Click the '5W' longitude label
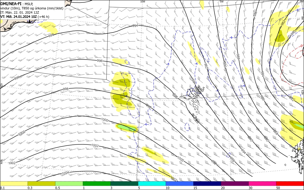The height and width of the screenshot is (190, 304). (222, 2)
